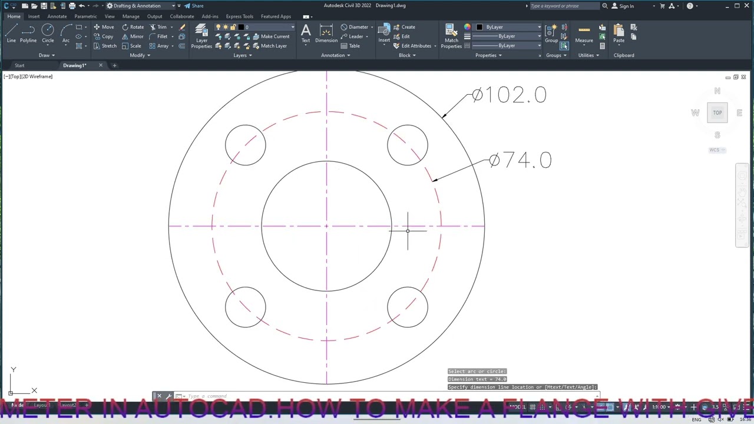Start the Stretch command

(x=105, y=46)
